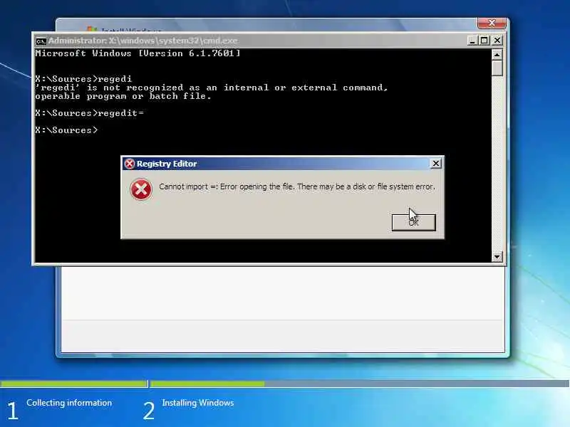Close the Registry Editor error dialog
Image resolution: width=570 pixels, height=427 pixels.
[x=436, y=164]
